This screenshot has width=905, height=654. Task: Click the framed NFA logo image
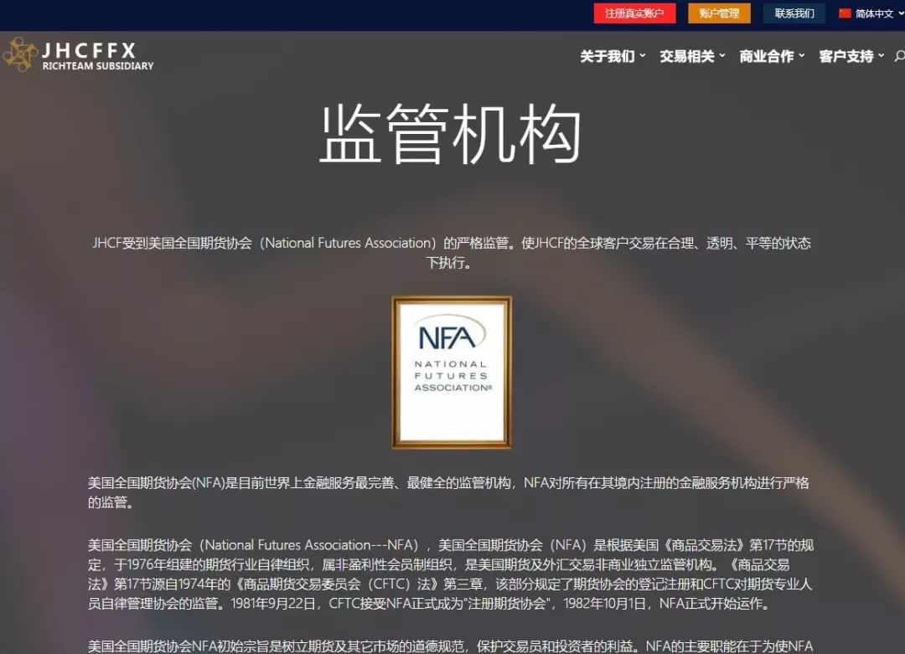(452, 373)
